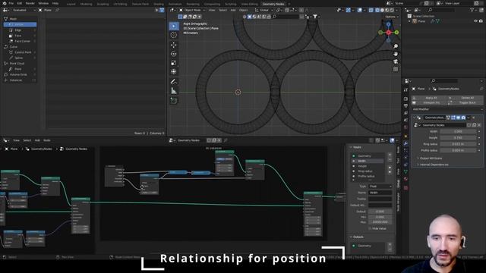Open the Object Mode dropdown

[x=192, y=10]
